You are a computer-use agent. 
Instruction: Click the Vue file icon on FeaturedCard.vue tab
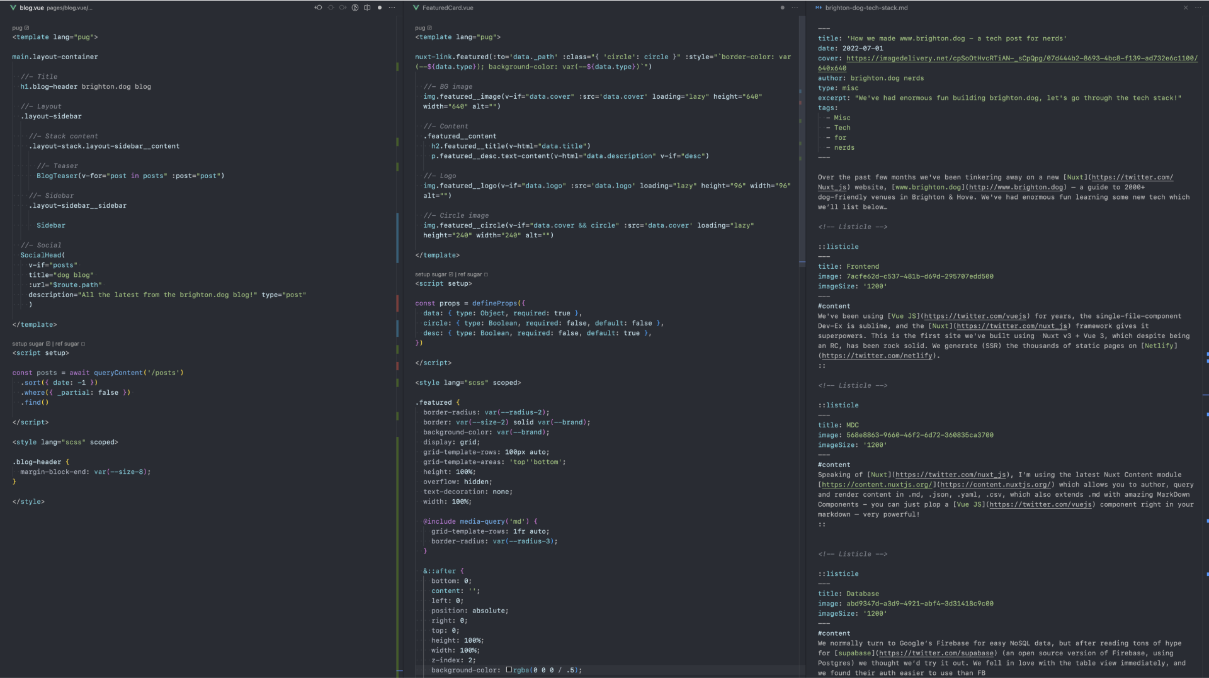(416, 8)
